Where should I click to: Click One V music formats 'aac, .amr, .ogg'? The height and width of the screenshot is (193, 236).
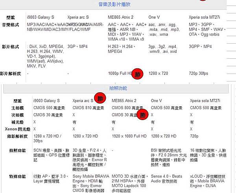(x=164, y=30)
